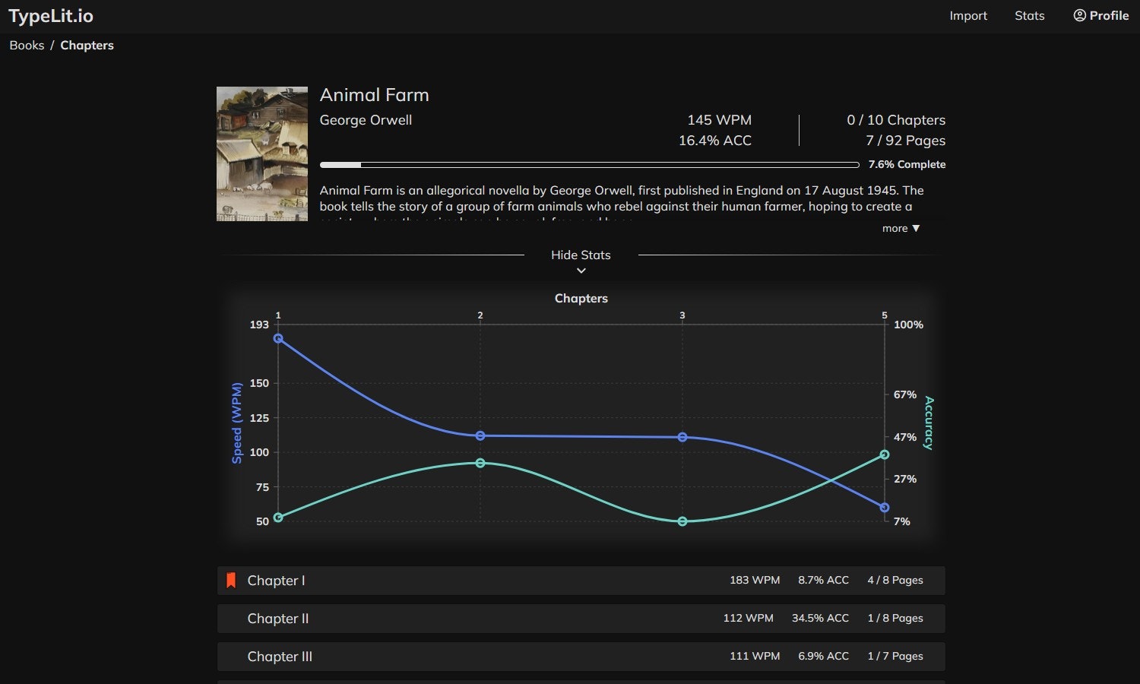Open the Import page

pyautogui.click(x=968, y=16)
